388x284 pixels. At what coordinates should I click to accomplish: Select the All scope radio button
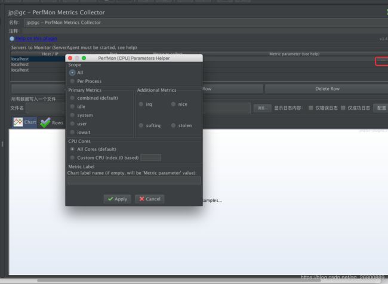(72, 73)
